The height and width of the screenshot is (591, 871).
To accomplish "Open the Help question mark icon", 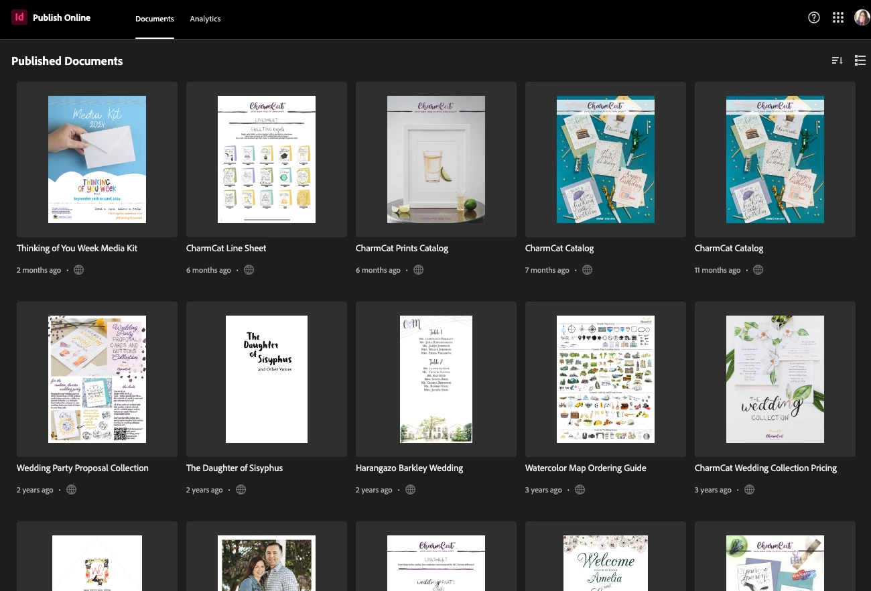I will (x=814, y=18).
